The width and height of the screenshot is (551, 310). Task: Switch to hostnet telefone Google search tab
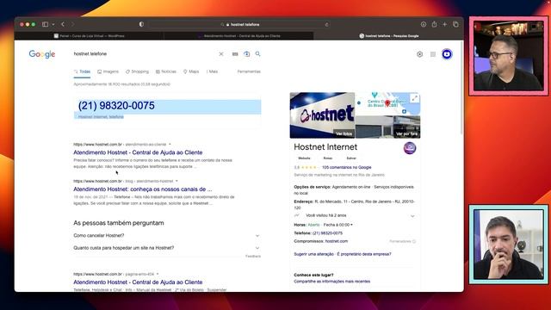pyautogui.click(x=388, y=36)
